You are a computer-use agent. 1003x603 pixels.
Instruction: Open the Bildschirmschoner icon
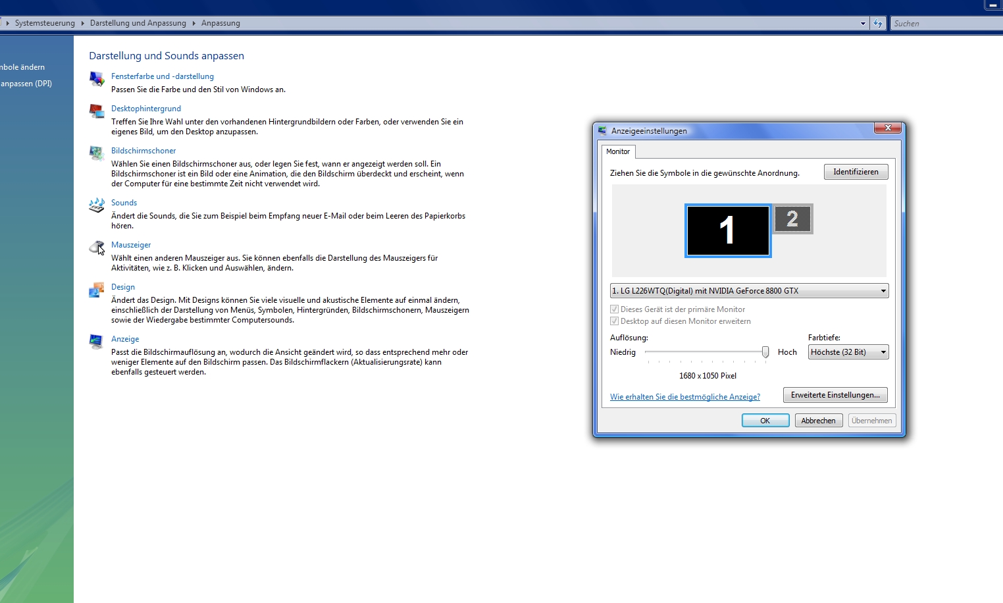pos(97,153)
